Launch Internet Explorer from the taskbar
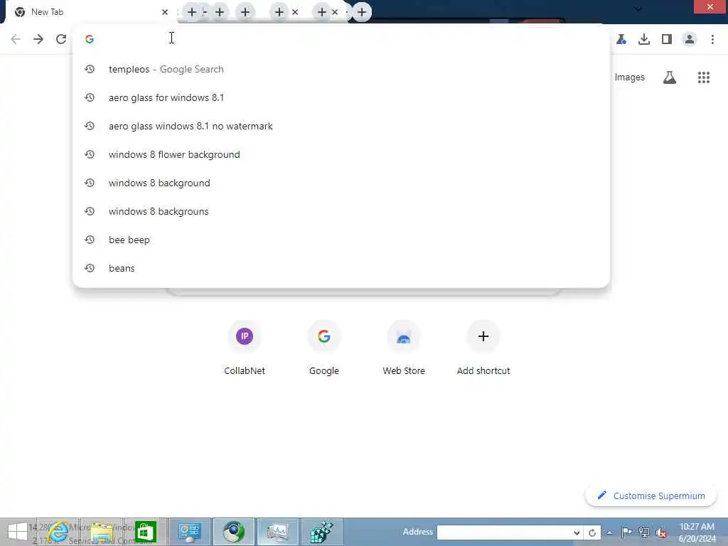Image resolution: width=728 pixels, height=546 pixels. [x=58, y=532]
